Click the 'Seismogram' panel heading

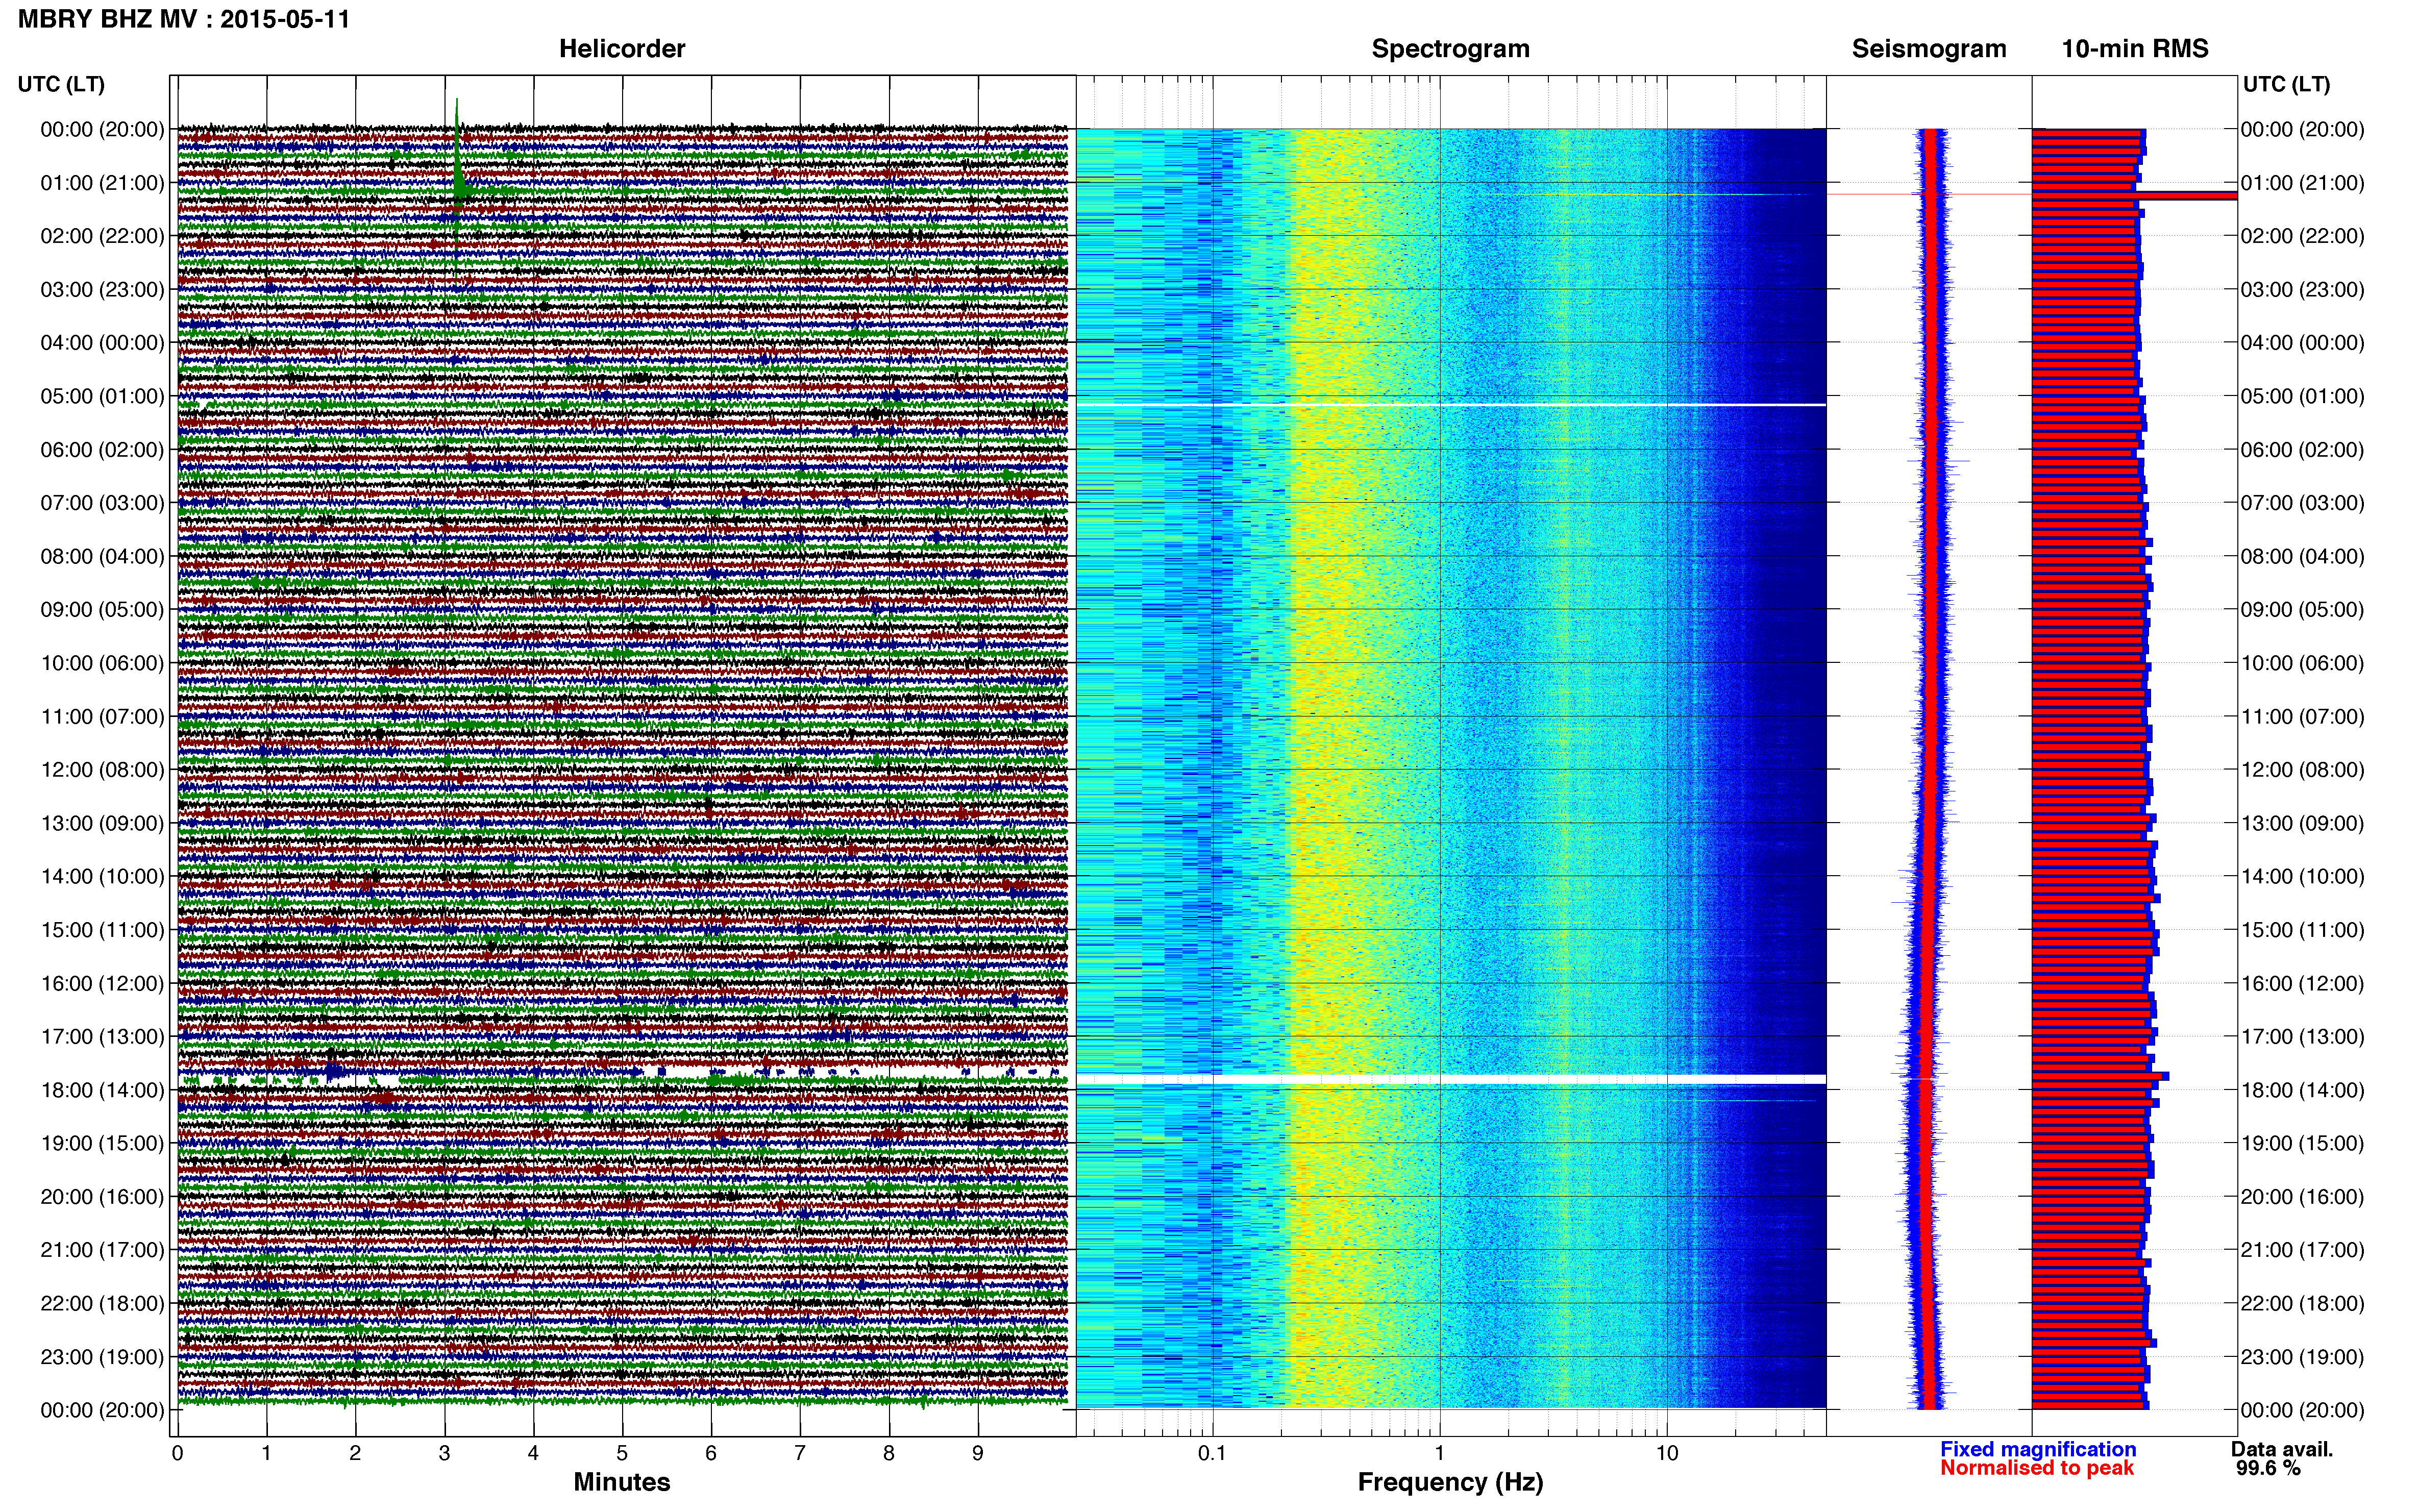tap(1928, 49)
